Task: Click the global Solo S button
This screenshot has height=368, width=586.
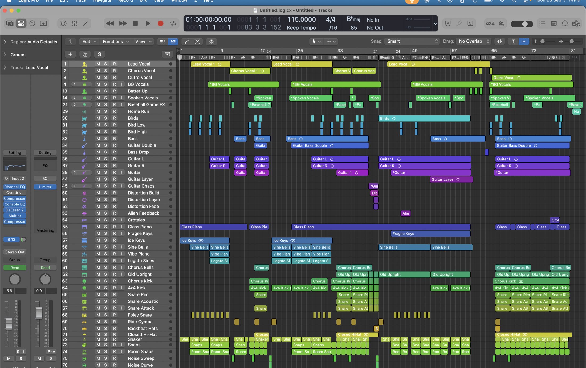Action: pos(99,54)
